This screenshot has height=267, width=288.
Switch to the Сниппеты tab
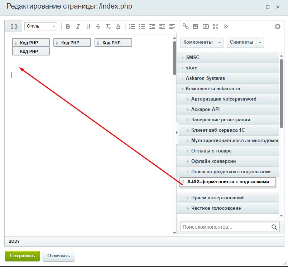(241, 42)
